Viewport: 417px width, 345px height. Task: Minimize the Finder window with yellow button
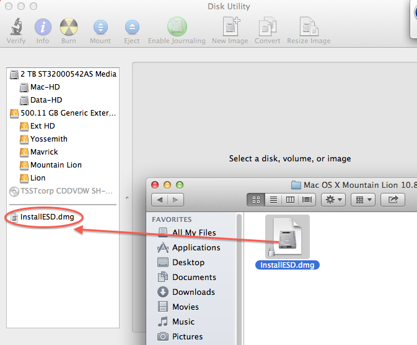tap(167, 185)
